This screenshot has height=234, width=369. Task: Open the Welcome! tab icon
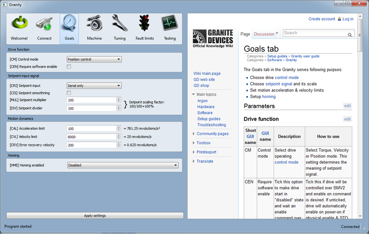[19, 24]
